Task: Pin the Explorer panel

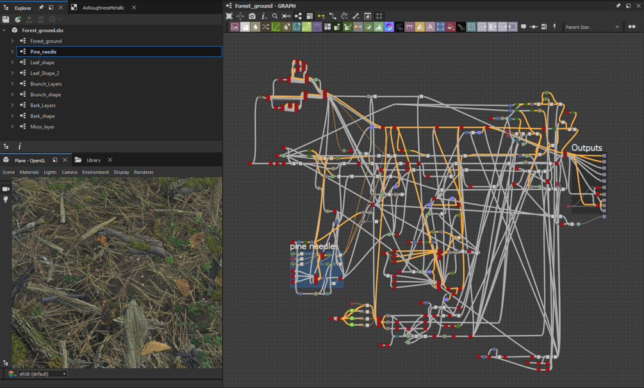Action: (40, 8)
